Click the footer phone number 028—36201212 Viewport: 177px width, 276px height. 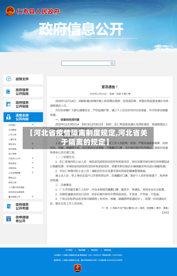[x=95, y=255]
